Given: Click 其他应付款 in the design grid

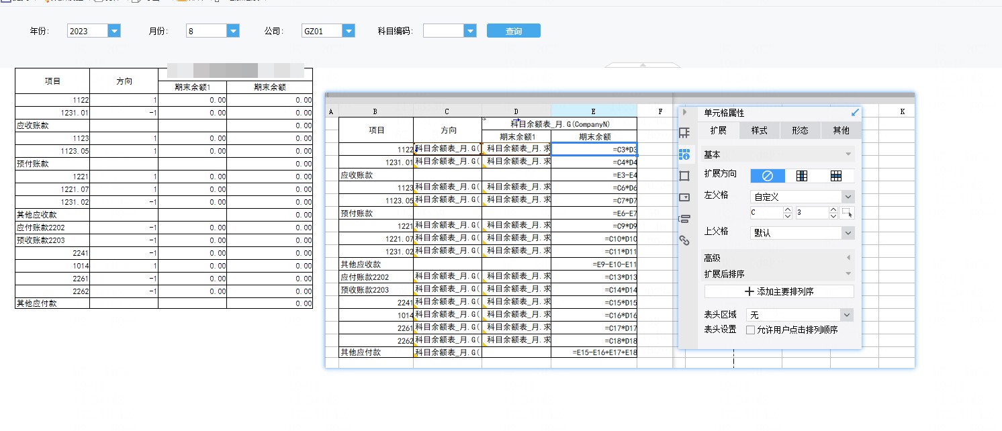Looking at the screenshot, I should click(375, 352).
